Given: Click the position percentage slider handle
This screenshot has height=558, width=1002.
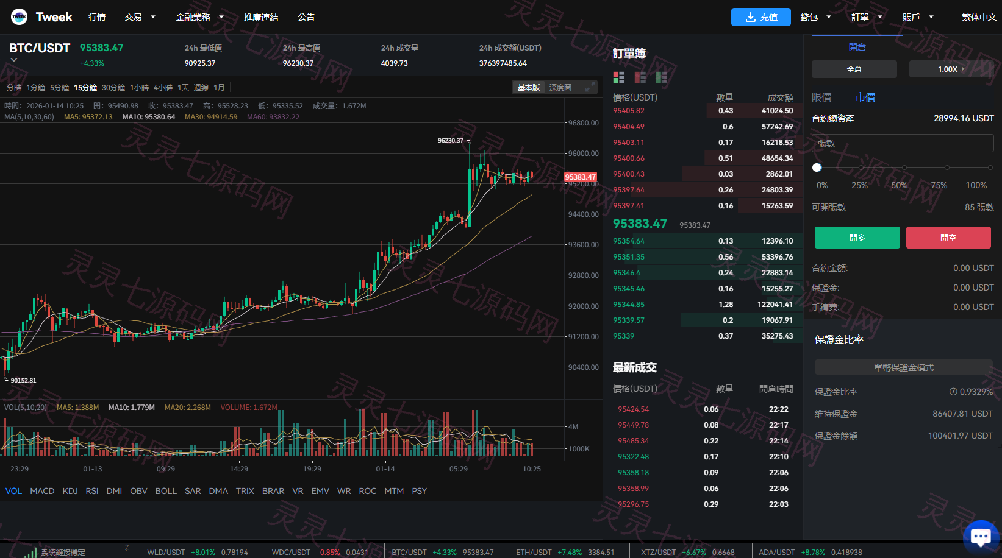Looking at the screenshot, I should 817,168.
